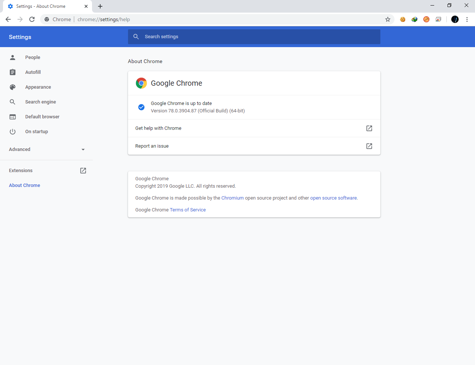Click the bookmark star icon in address bar

click(388, 19)
